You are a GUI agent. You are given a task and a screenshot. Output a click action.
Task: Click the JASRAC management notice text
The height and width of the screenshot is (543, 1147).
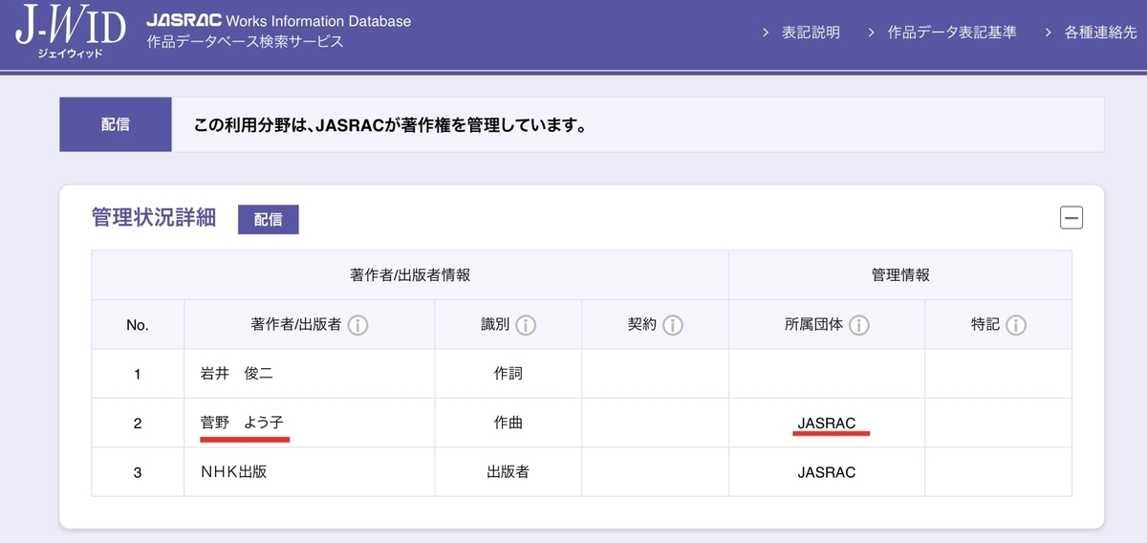[x=390, y=125]
